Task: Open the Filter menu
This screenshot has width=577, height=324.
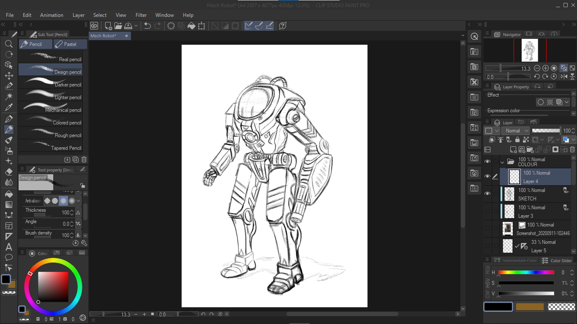Action: 141,15
